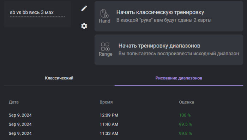247x140 pixels.
Task: Switch to the Классический tab
Action: click(59, 78)
